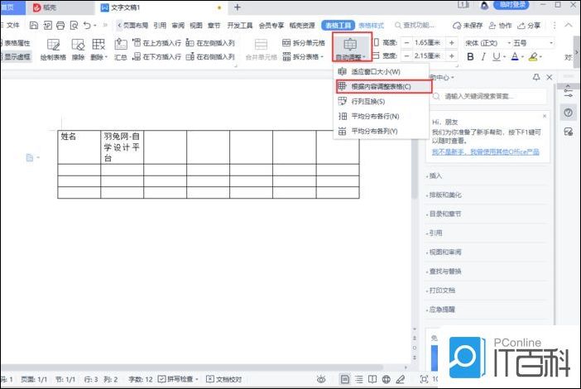Switch to the 引用 ribbon tab

(x=160, y=25)
